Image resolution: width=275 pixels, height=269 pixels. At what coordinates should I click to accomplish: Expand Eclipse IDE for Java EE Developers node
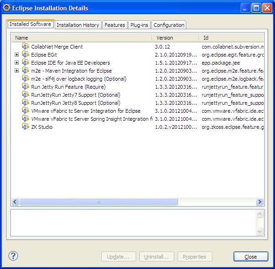click(x=16, y=63)
